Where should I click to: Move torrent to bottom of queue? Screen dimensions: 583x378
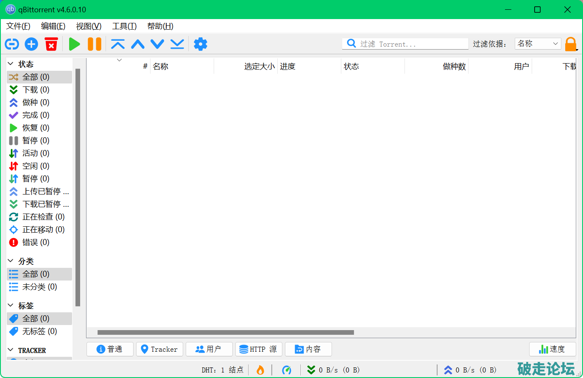point(177,44)
